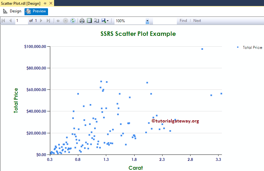Click the 2.3 carat axis label
Viewport: 264px width, 171px height.
click(x=162, y=159)
